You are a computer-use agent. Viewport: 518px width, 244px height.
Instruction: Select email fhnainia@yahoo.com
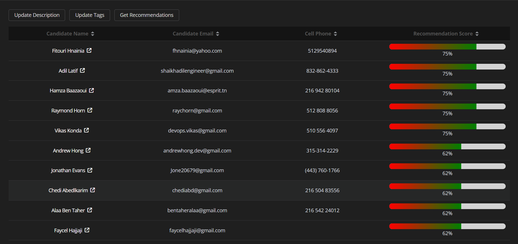[x=197, y=51]
